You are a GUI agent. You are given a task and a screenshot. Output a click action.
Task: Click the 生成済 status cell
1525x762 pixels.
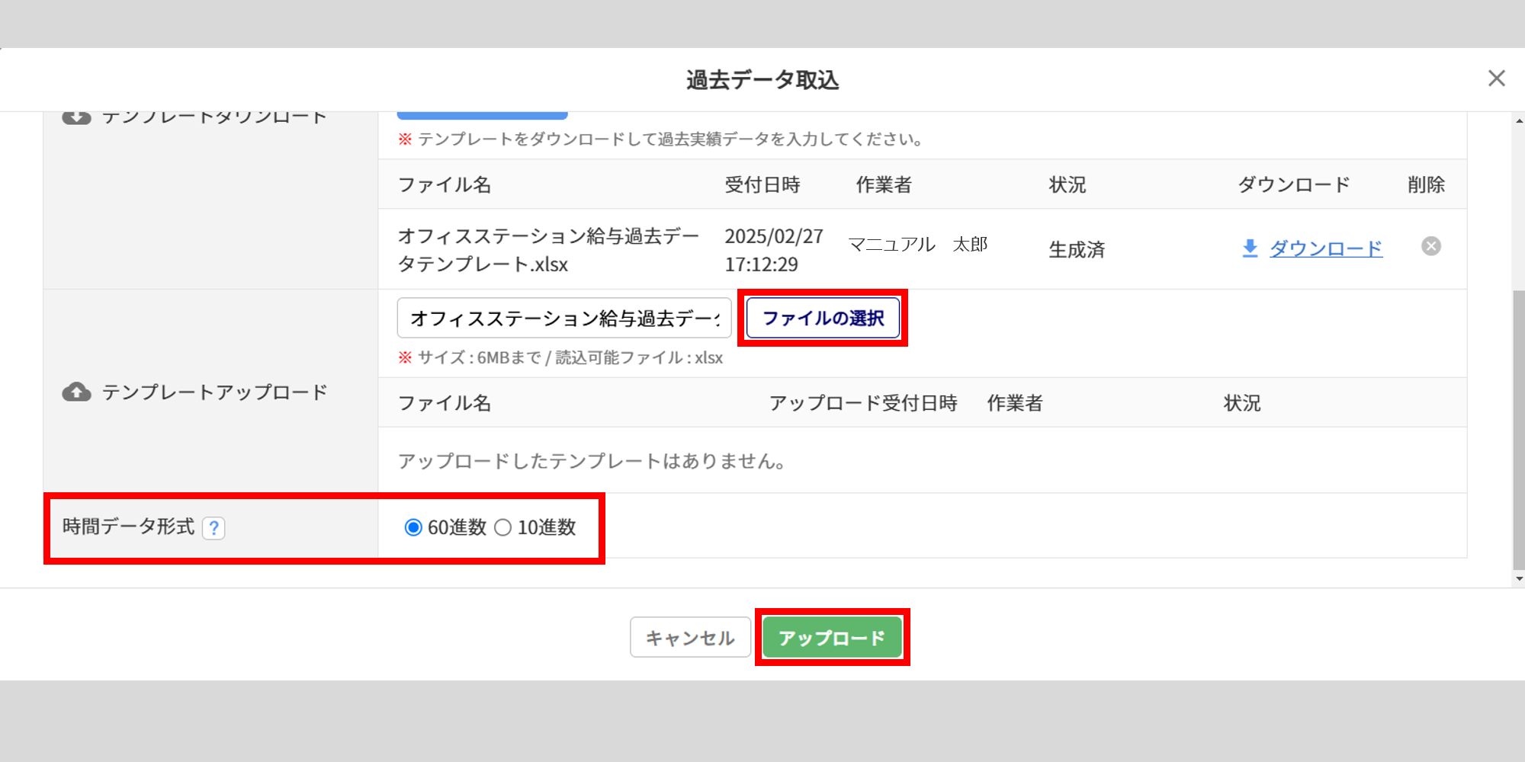[x=1077, y=249]
